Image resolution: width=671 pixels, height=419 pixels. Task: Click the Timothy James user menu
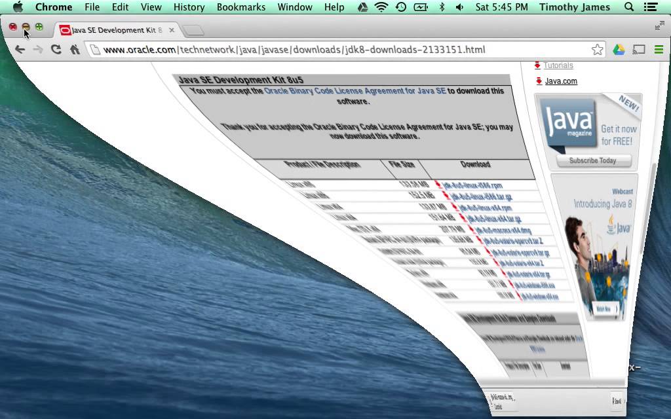[574, 7]
